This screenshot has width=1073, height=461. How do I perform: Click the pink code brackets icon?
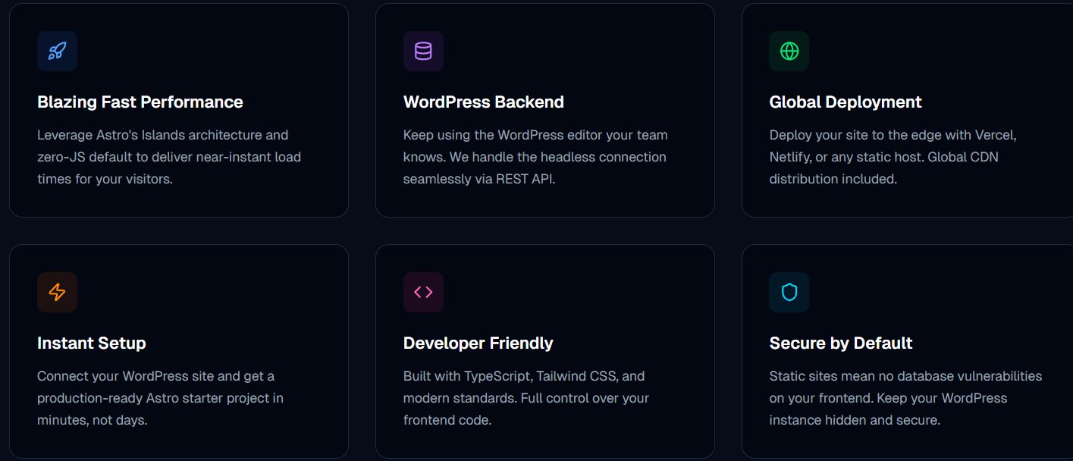tap(423, 292)
